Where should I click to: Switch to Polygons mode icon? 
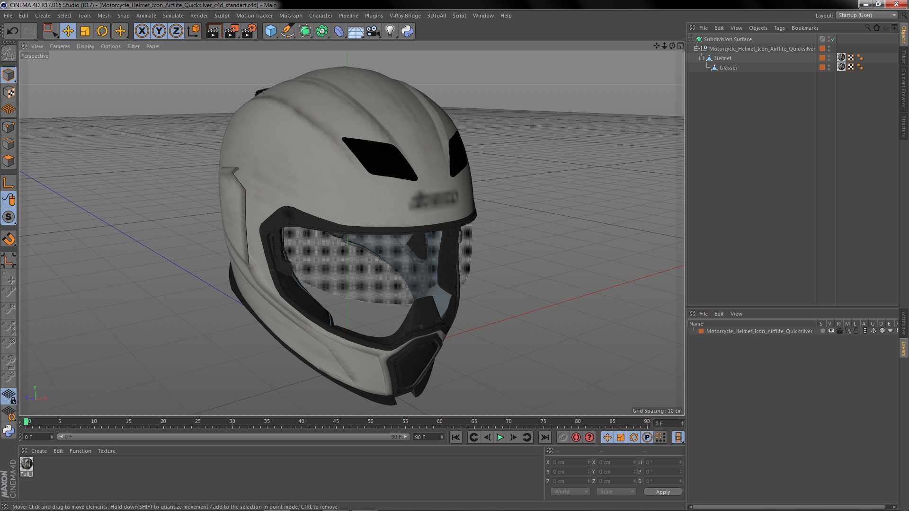(9, 161)
